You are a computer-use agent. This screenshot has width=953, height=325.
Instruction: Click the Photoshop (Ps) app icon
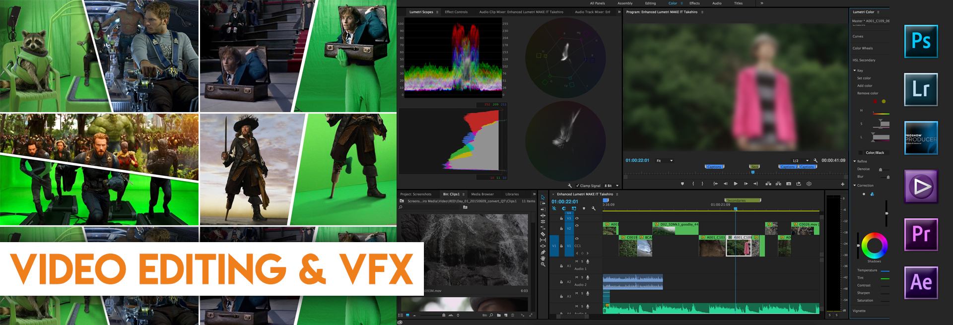pyautogui.click(x=921, y=41)
